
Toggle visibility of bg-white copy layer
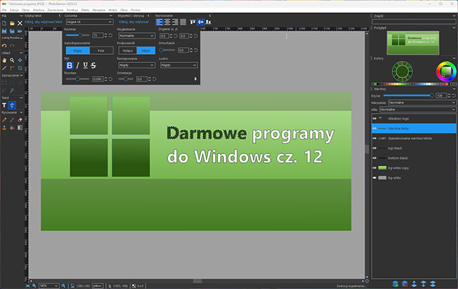[375, 168]
